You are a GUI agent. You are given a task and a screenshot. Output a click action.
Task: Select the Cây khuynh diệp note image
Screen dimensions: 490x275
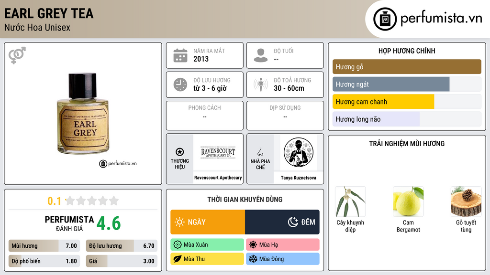[x=350, y=202]
